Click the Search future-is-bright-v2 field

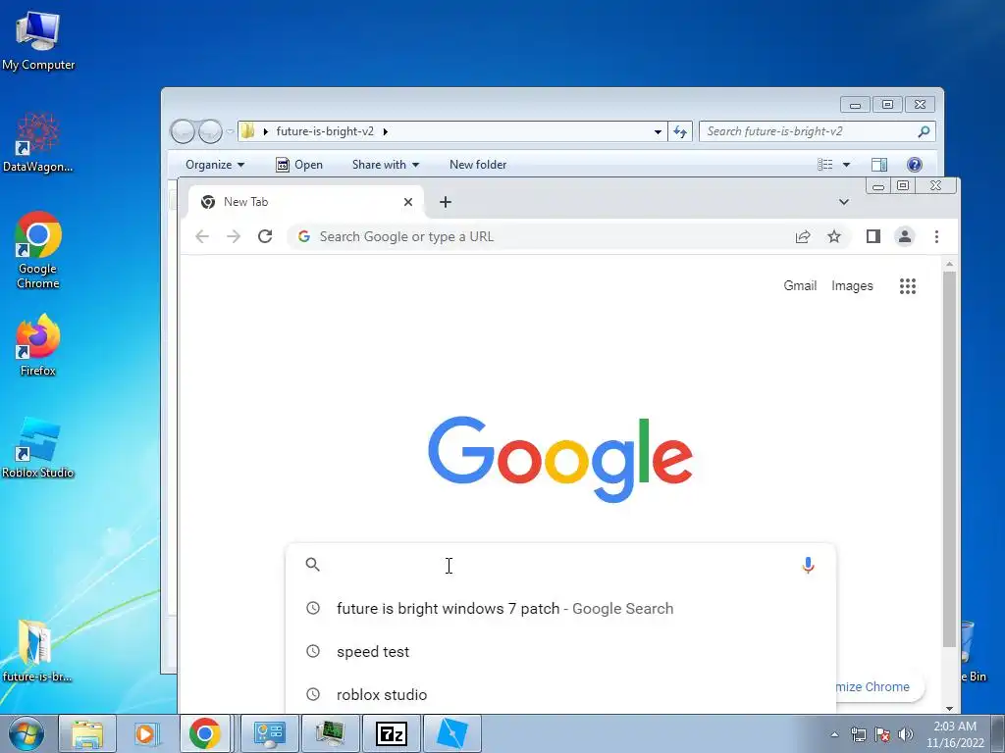point(818,131)
